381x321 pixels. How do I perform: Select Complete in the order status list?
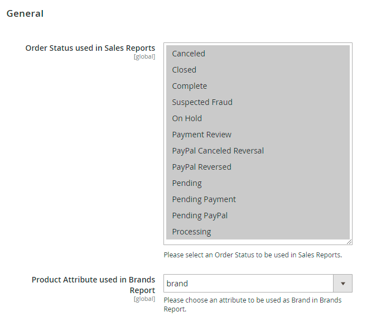[x=189, y=86]
